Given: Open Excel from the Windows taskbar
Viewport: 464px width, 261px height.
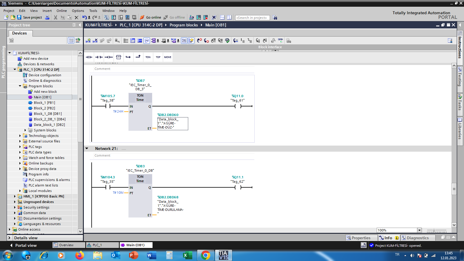Looking at the screenshot, I should point(187,255).
